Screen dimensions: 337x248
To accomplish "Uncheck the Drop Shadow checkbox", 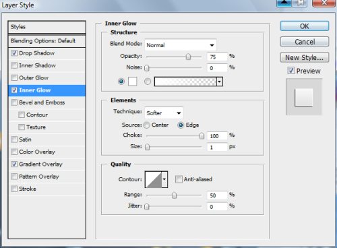I will tap(14, 53).
